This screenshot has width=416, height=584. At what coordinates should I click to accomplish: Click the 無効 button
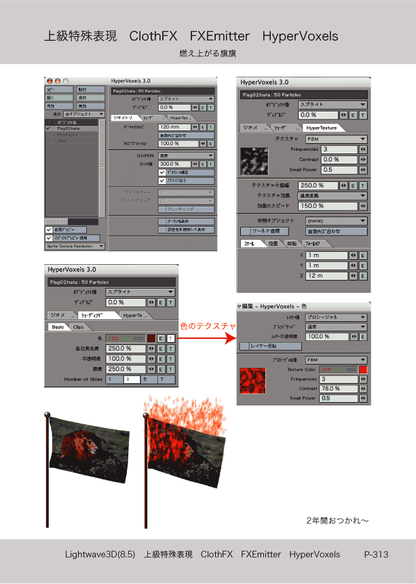click(x=91, y=106)
